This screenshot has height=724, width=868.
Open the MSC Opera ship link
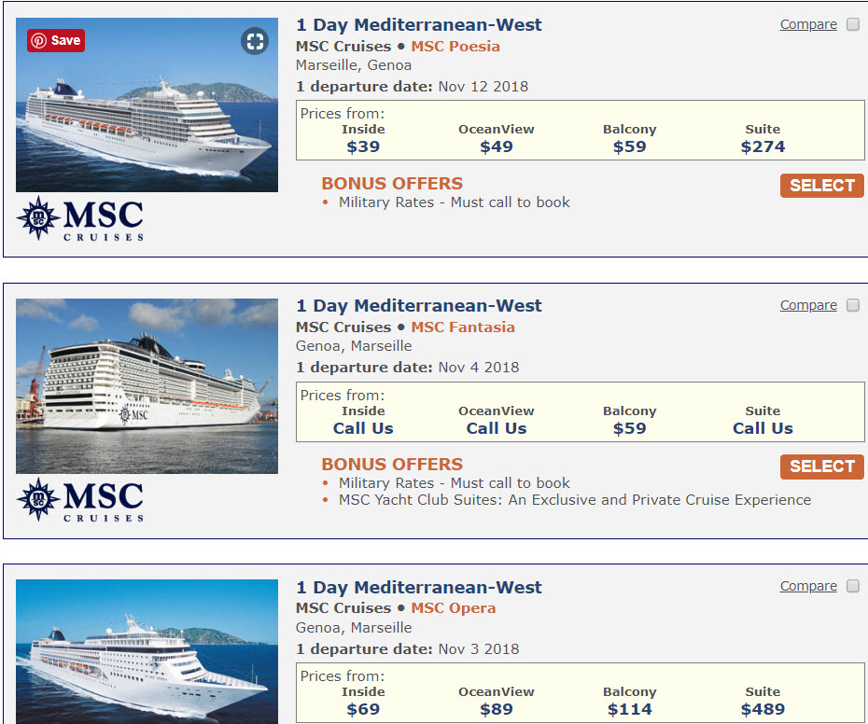click(x=454, y=608)
